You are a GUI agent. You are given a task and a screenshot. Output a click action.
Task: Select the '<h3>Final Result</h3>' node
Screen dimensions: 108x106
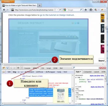32,76
